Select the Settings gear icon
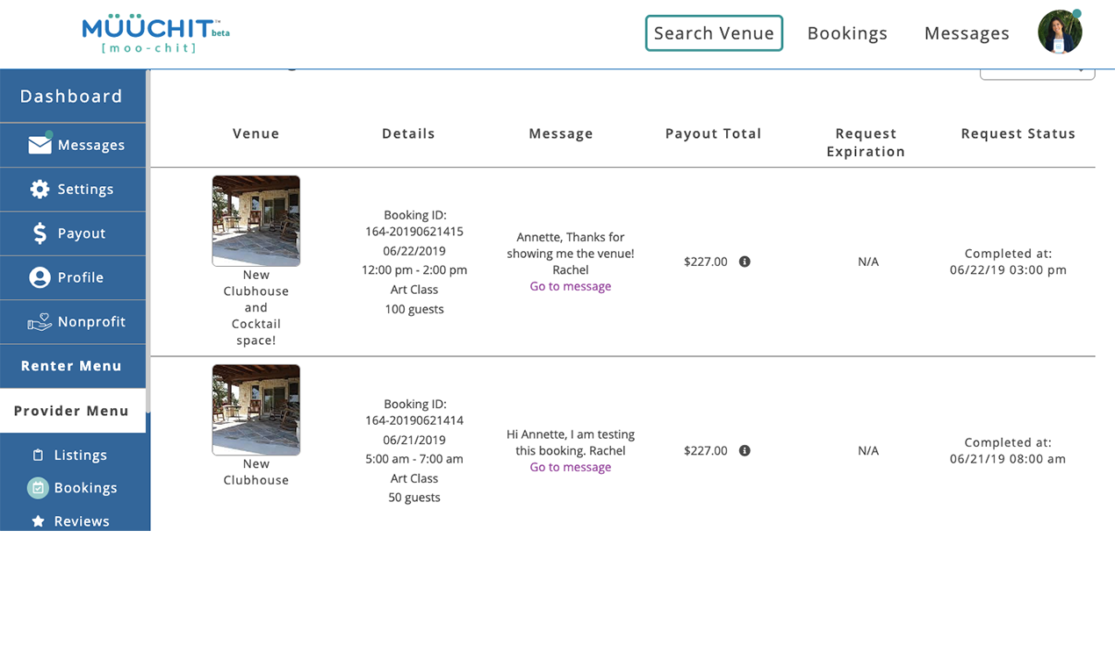This screenshot has height=667, width=1115. click(40, 189)
